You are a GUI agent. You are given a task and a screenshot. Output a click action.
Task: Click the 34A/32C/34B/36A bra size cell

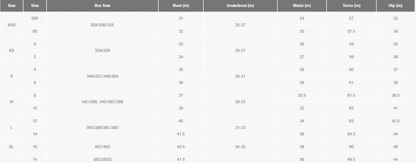coord(102,76)
